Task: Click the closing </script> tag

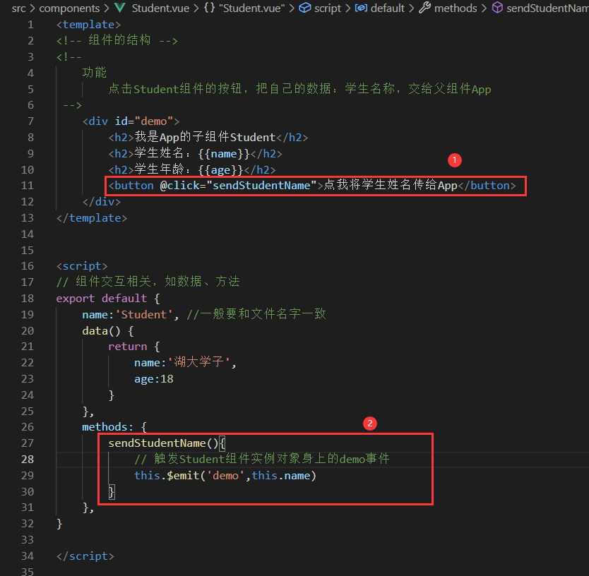Action: [x=85, y=556]
